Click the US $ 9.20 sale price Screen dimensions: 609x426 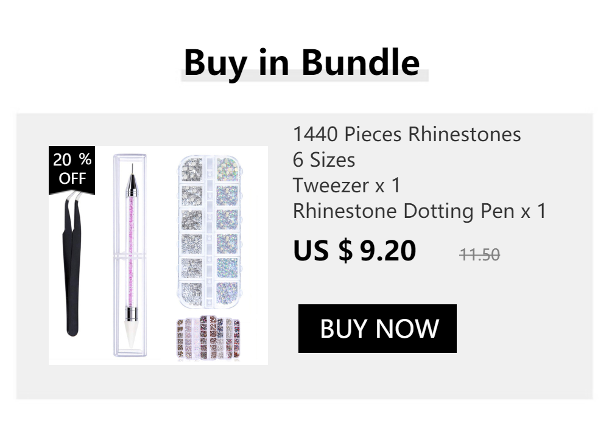tap(354, 251)
